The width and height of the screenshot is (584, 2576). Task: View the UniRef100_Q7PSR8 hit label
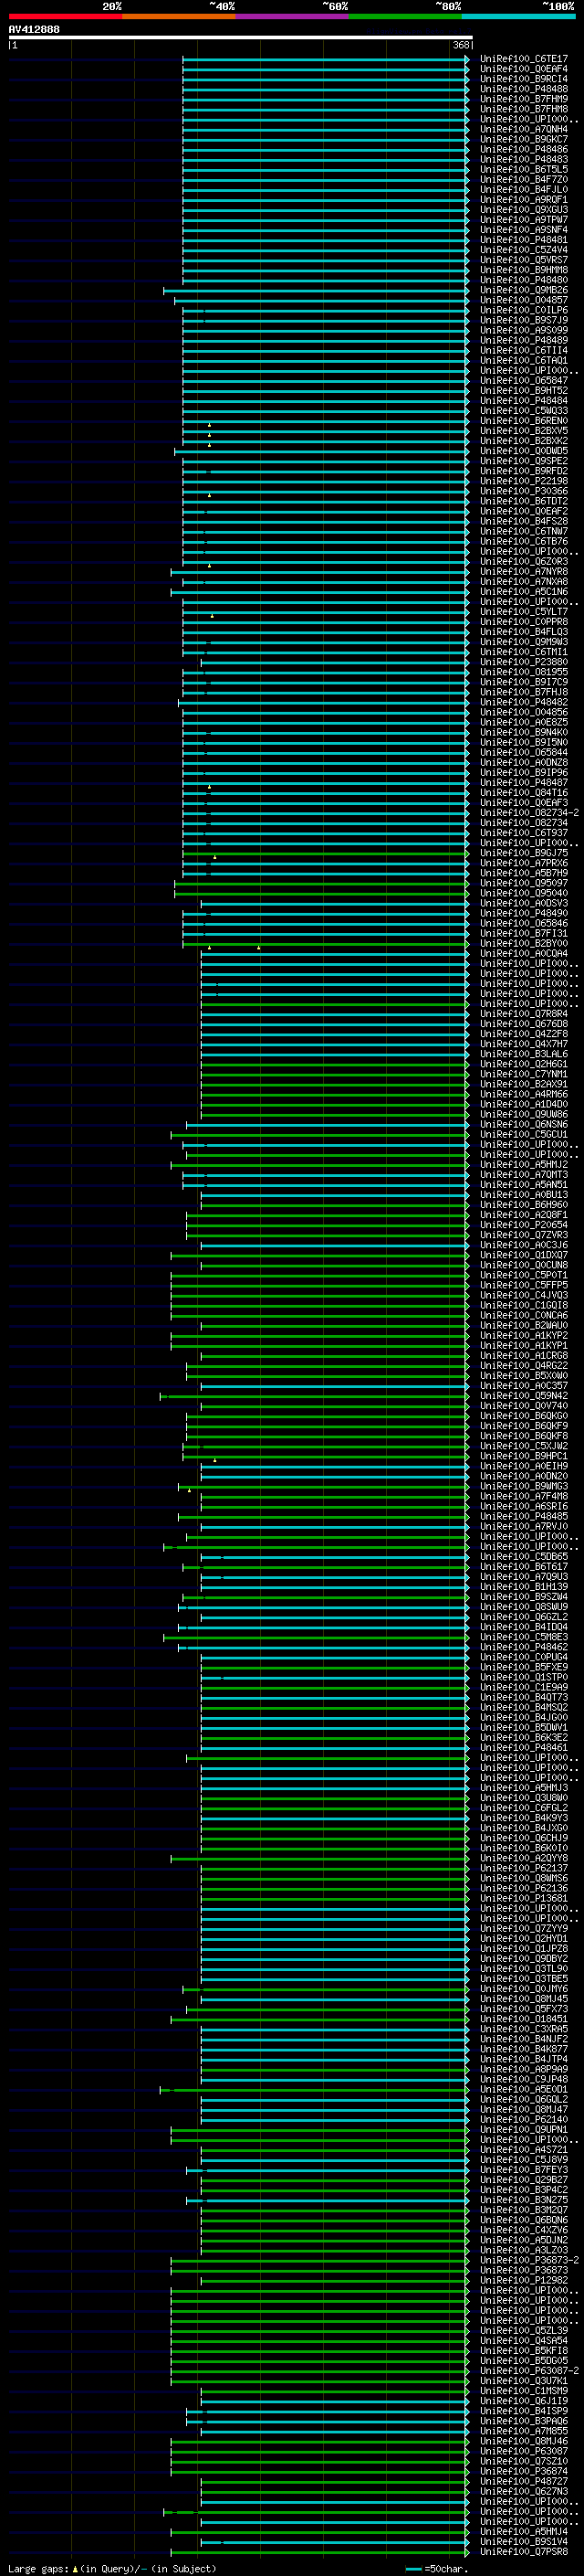(x=523, y=2551)
